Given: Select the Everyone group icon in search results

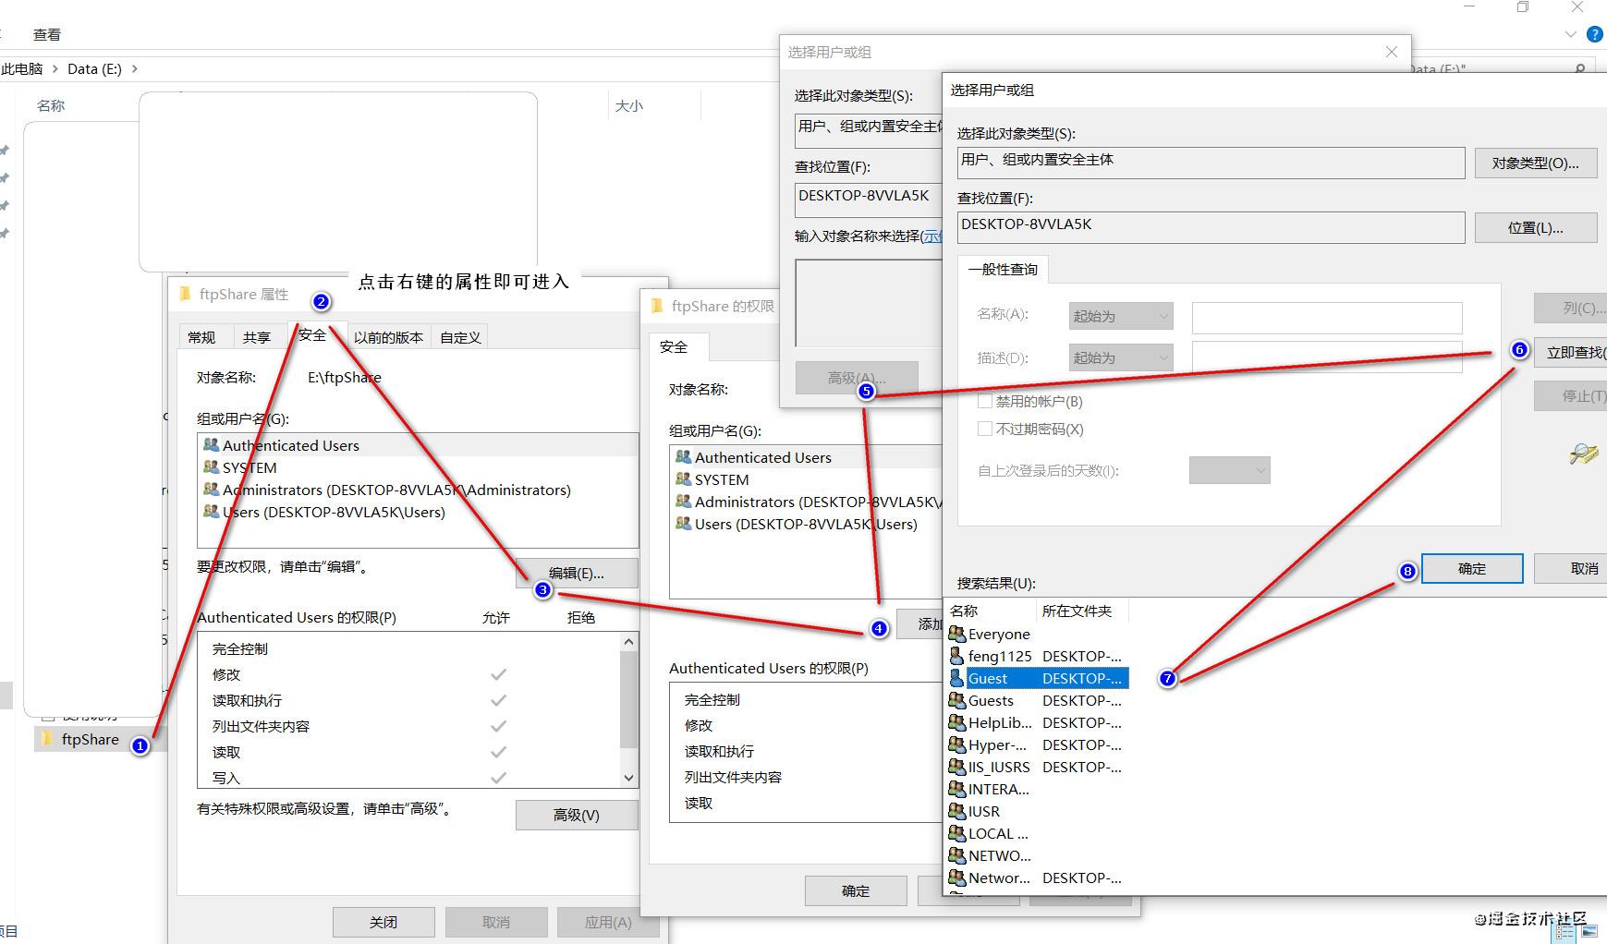Looking at the screenshot, I should click(957, 634).
